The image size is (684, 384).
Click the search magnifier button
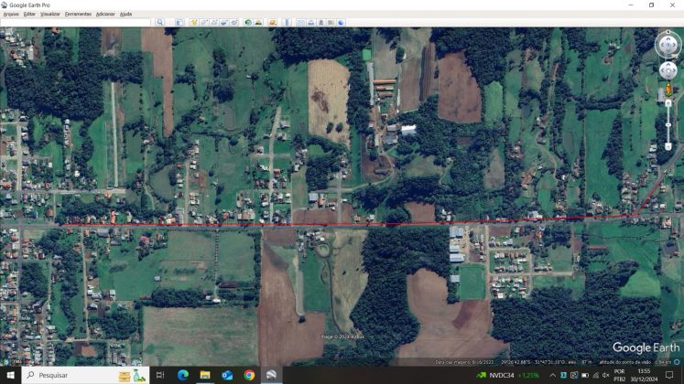coord(159,22)
